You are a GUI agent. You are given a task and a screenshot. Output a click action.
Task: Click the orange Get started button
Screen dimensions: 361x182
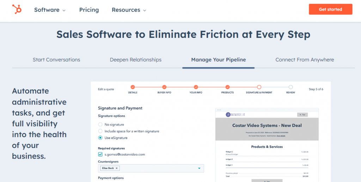(x=330, y=10)
